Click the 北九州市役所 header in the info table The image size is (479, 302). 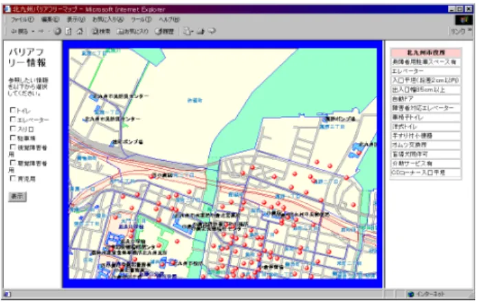(x=426, y=53)
